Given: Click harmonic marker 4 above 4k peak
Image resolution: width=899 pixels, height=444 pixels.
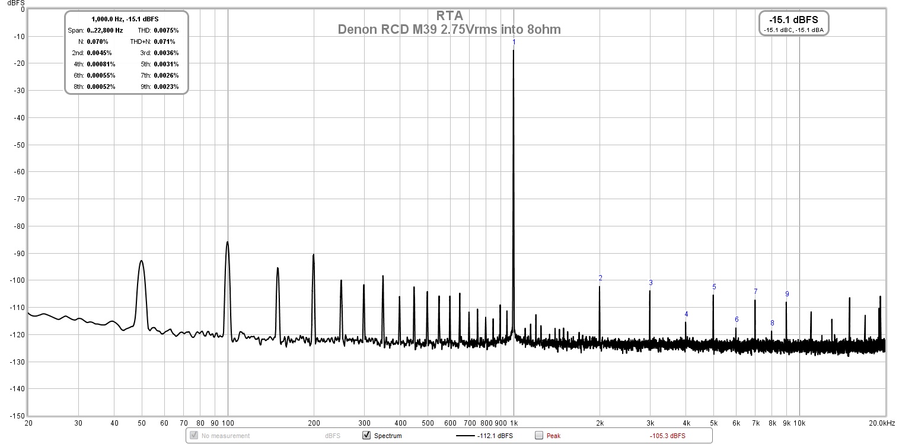Looking at the screenshot, I should pyautogui.click(x=686, y=314).
